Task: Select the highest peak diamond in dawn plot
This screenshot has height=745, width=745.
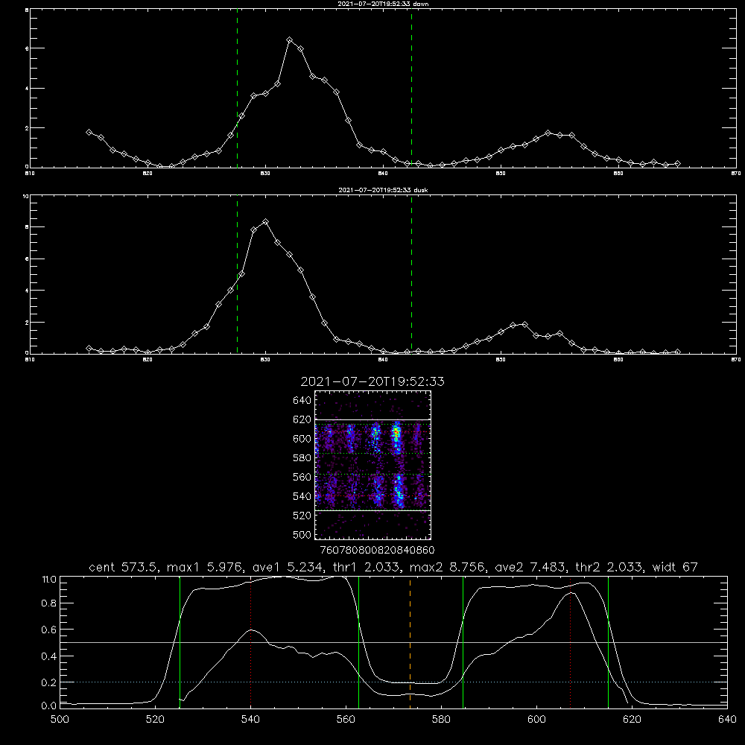Action: point(289,40)
